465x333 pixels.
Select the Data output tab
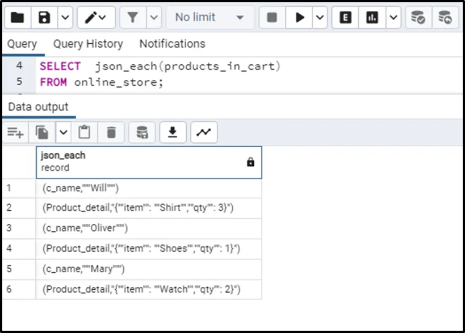[38, 107]
